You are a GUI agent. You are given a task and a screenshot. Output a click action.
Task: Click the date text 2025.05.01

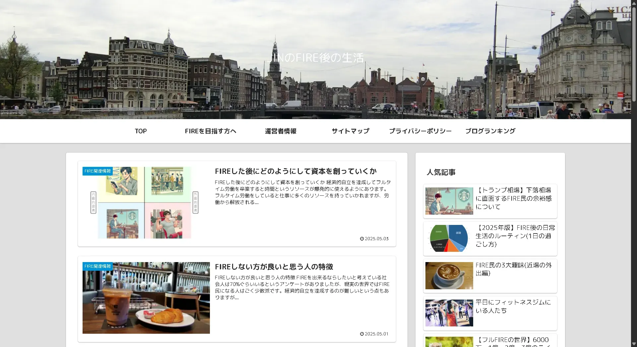tap(377, 334)
